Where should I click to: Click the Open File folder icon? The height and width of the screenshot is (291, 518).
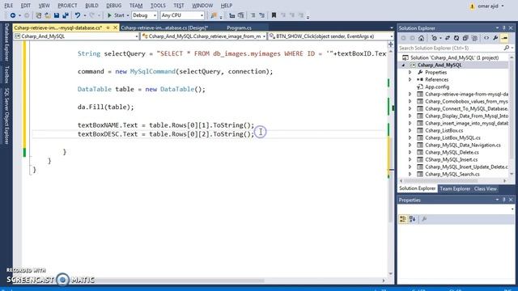coord(48,15)
